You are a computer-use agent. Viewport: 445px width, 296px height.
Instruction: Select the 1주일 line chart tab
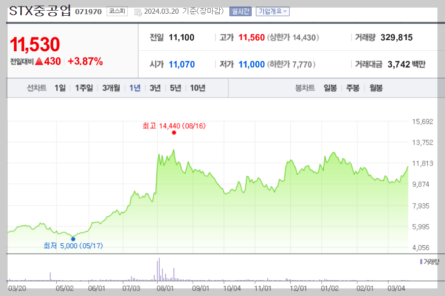coord(84,88)
